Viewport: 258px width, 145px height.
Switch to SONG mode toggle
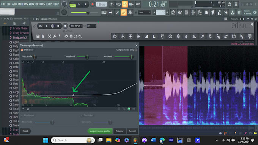tap(72, 6)
